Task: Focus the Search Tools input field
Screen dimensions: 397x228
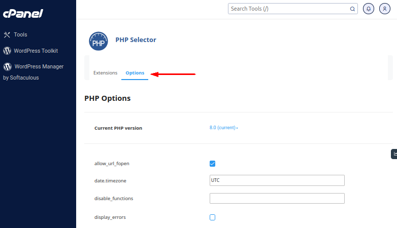Action: coord(293,9)
